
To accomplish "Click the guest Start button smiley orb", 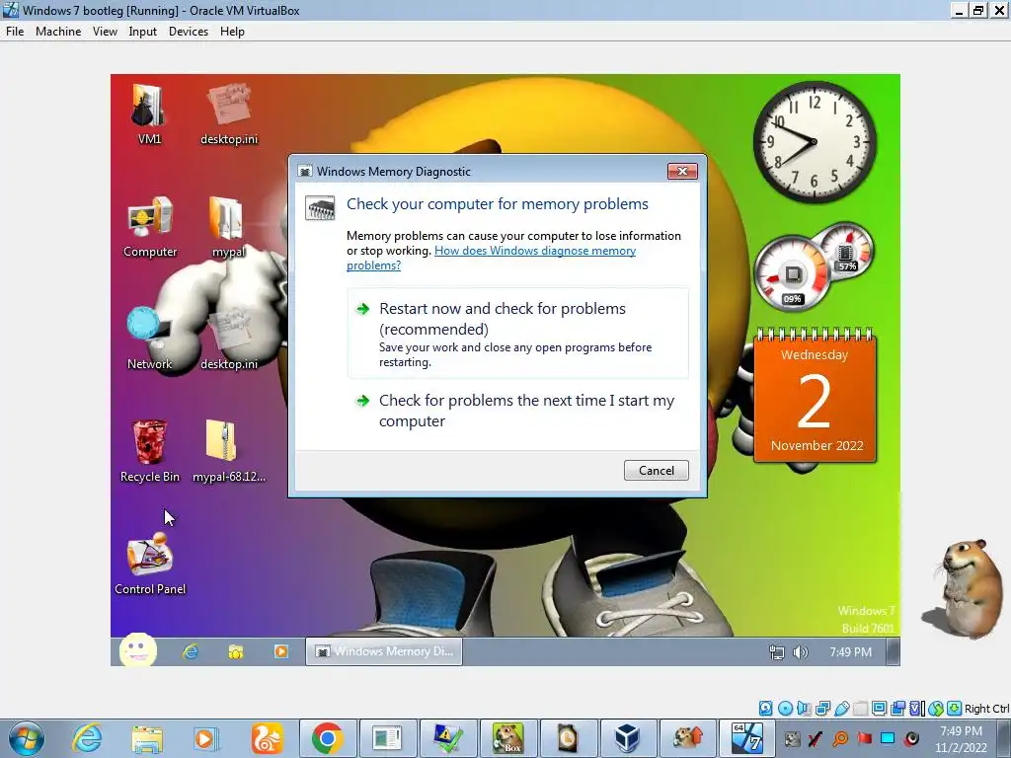I will [138, 649].
